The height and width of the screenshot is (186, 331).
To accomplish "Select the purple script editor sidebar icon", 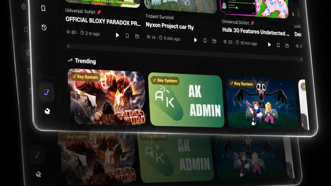I will pos(47,92).
